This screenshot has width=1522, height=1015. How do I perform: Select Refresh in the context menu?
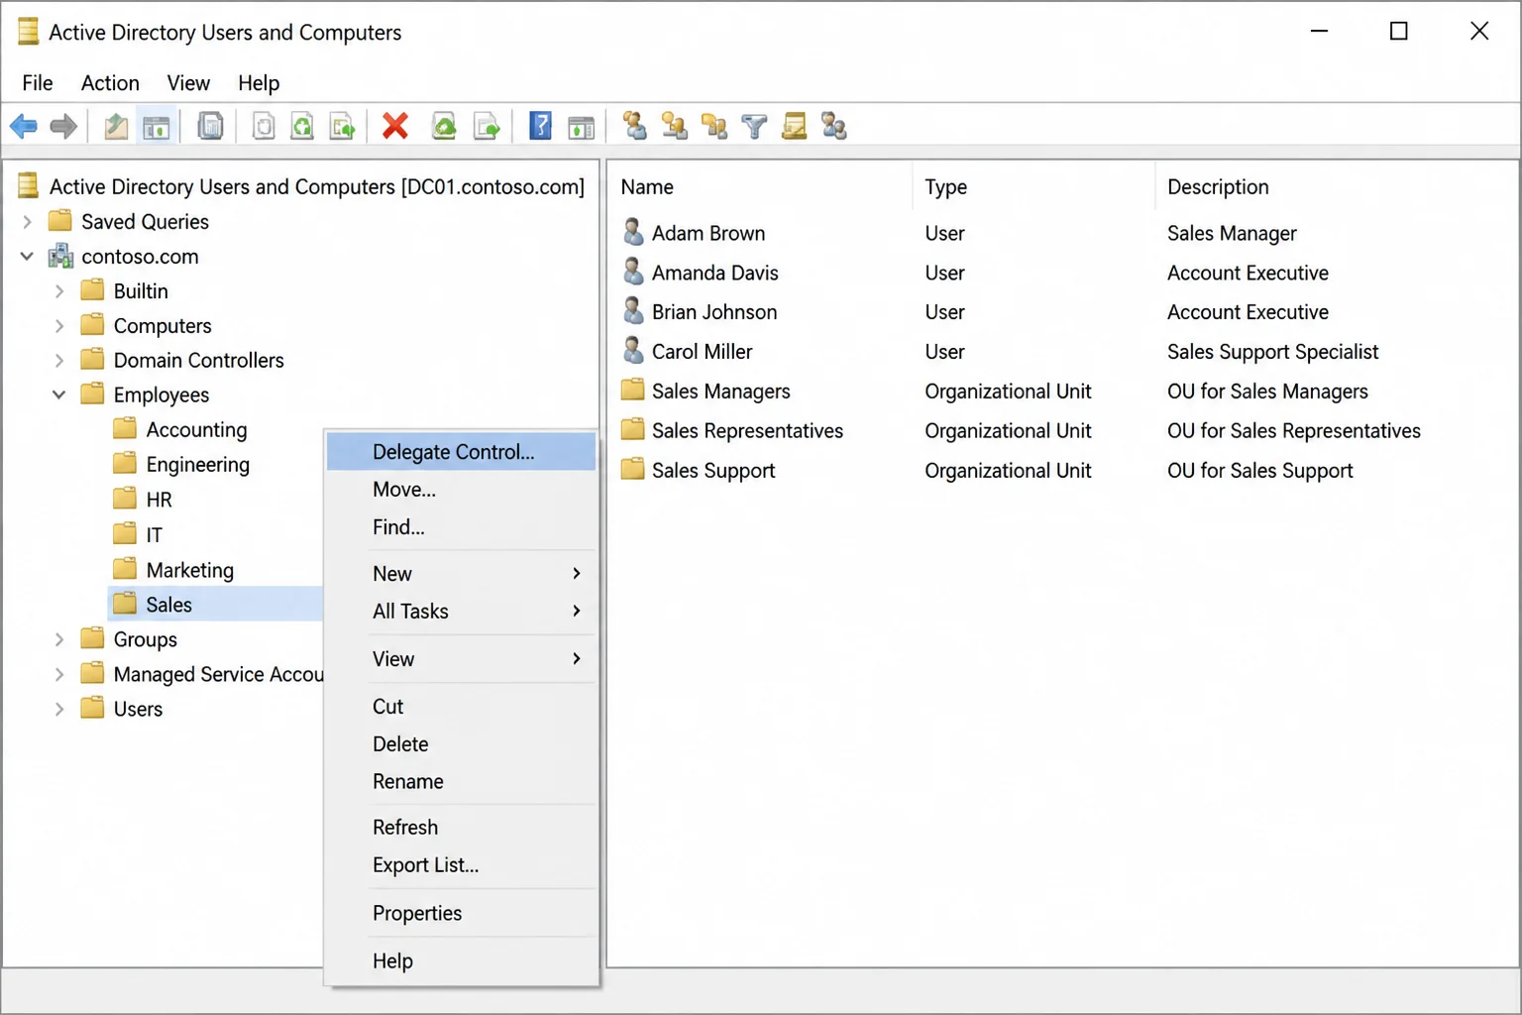[x=462, y=827]
